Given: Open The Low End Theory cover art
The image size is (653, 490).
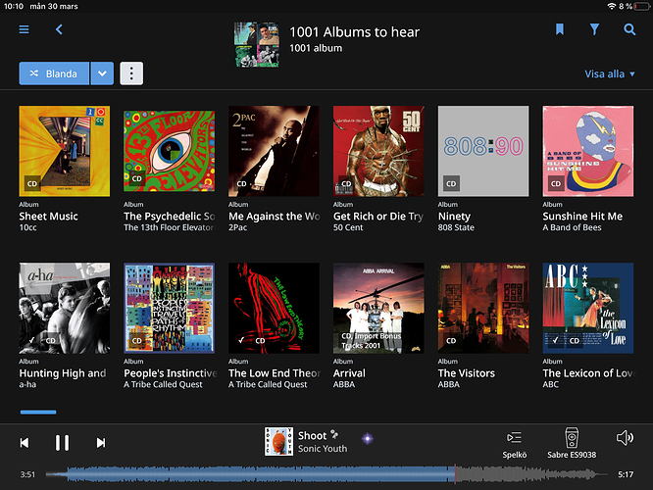Looking at the screenshot, I should tap(274, 308).
